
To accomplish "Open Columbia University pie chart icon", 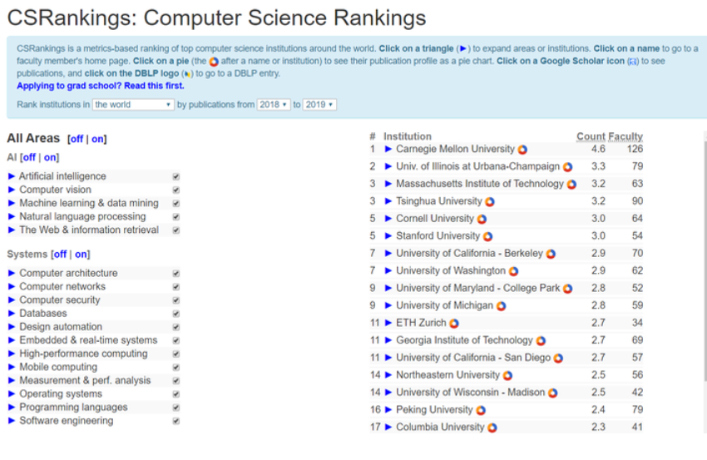I will point(492,428).
